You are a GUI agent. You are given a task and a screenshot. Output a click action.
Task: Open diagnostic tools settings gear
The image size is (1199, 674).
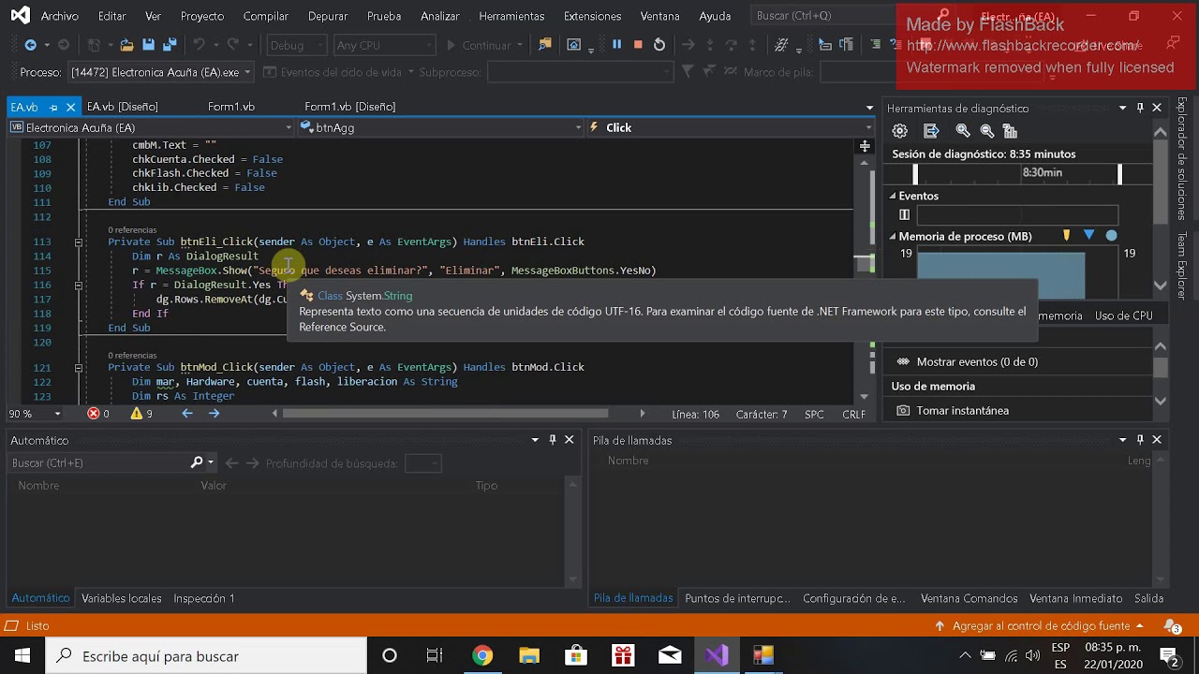pyautogui.click(x=900, y=131)
